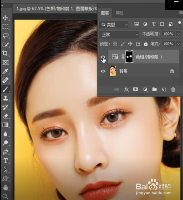Screen dimensions: 183x200
Task: Toggle lock transparent pixels
Action: [115, 44]
